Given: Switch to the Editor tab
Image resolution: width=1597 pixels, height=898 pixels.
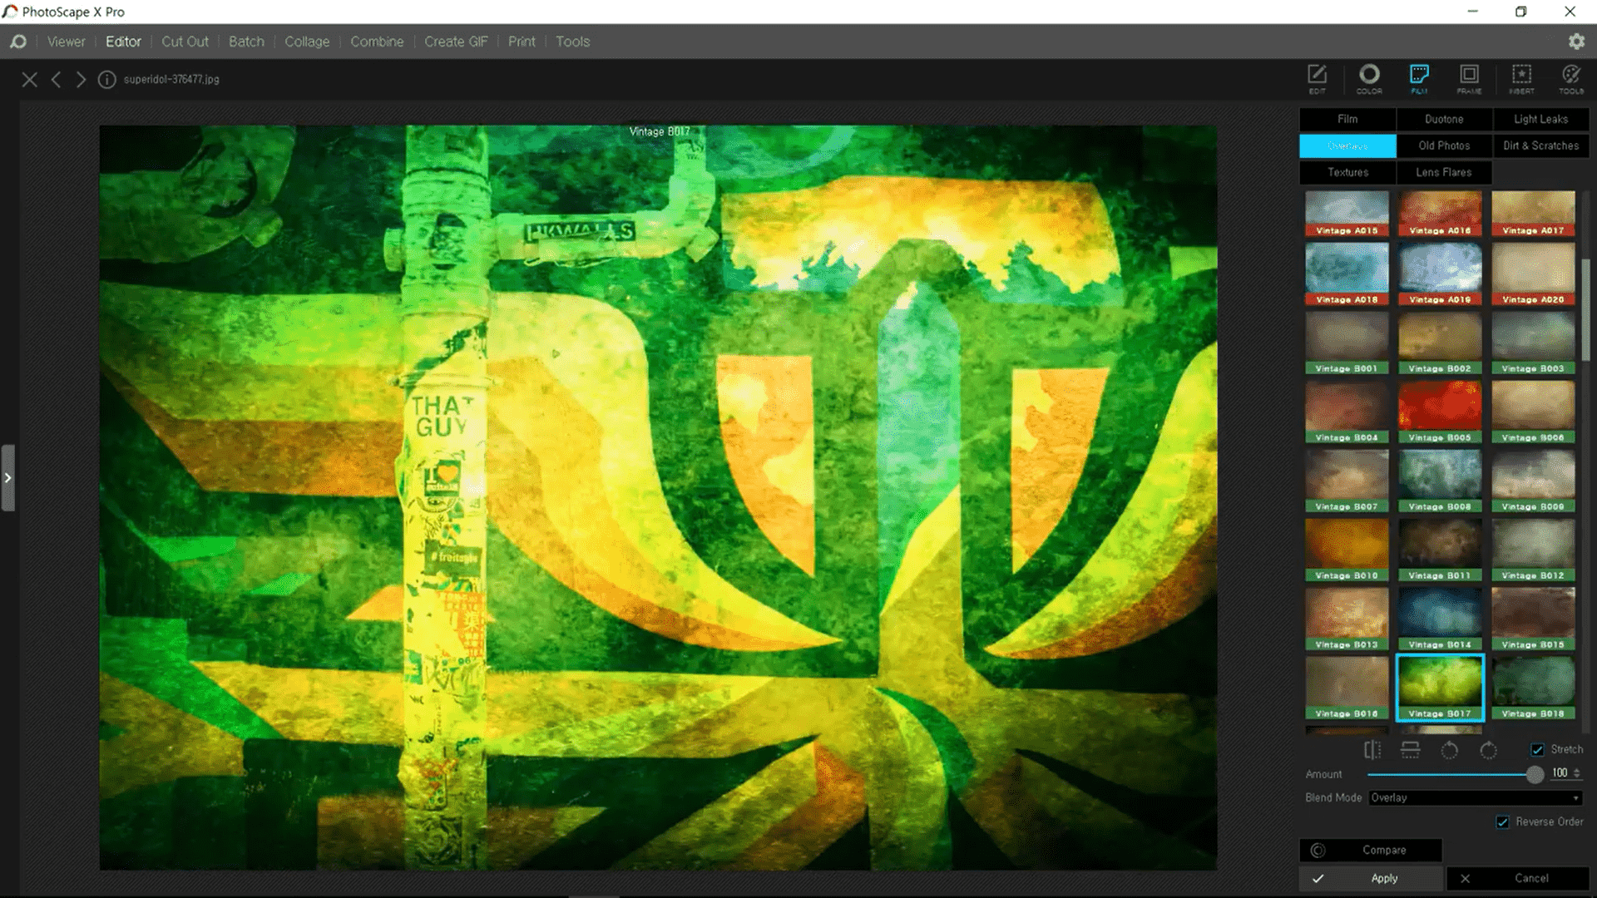Looking at the screenshot, I should pos(123,42).
